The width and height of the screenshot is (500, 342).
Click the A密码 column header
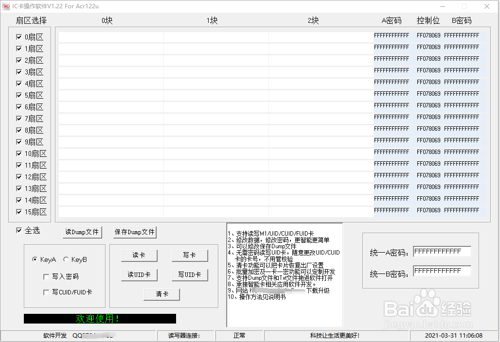tap(392, 21)
